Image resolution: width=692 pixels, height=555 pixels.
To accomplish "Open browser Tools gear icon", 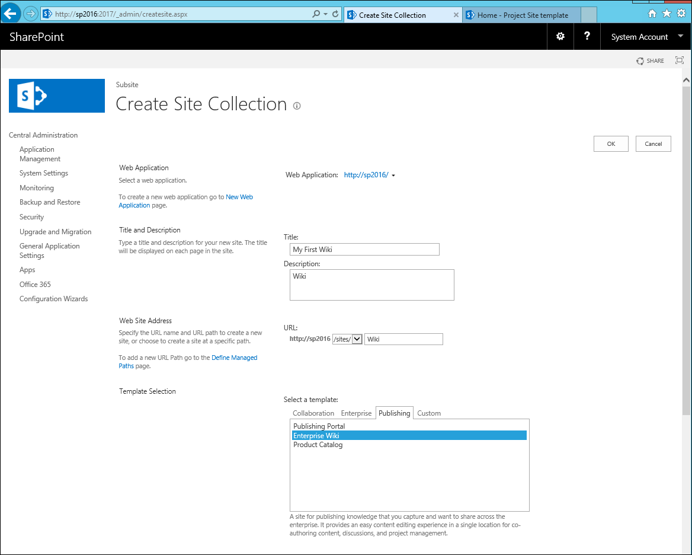I will pyautogui.click(x=681, y=14).
